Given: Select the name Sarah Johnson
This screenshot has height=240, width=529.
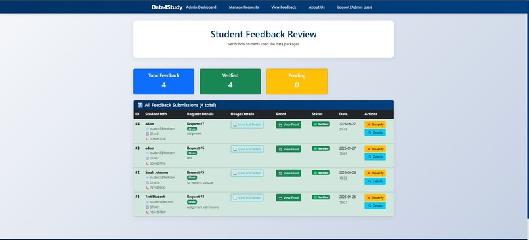Looking at the screenshot, I should point(157,172).
